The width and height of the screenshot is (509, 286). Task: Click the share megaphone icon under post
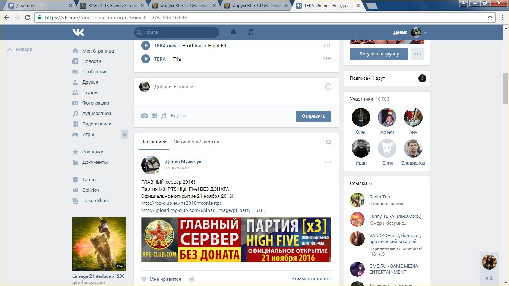tap(192, 279)
